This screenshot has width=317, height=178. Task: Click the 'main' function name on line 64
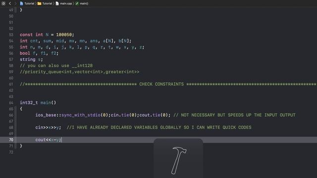[46, 103]
